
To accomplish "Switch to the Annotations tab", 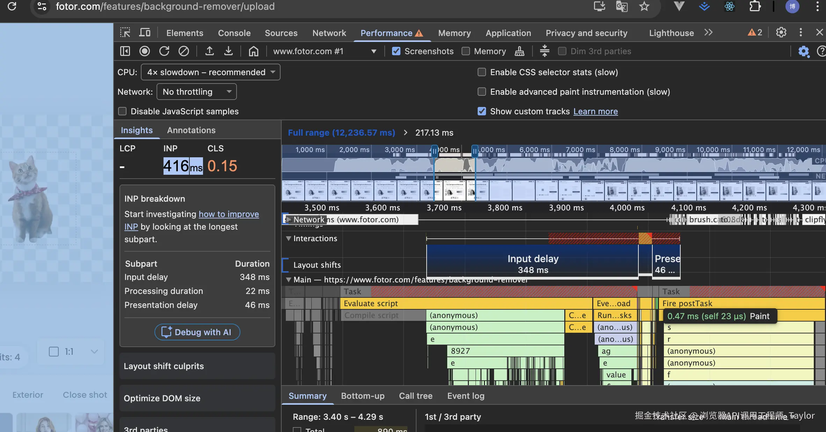I will click(x=191, y=130).
